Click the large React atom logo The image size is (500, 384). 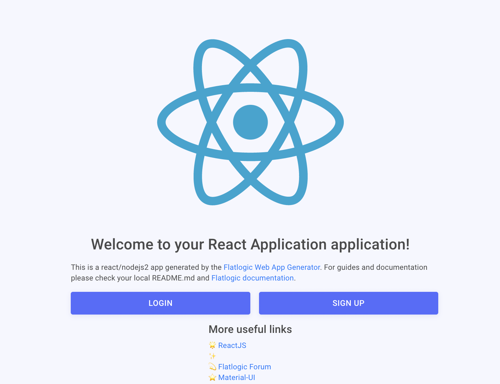click(x=250, y=122)
